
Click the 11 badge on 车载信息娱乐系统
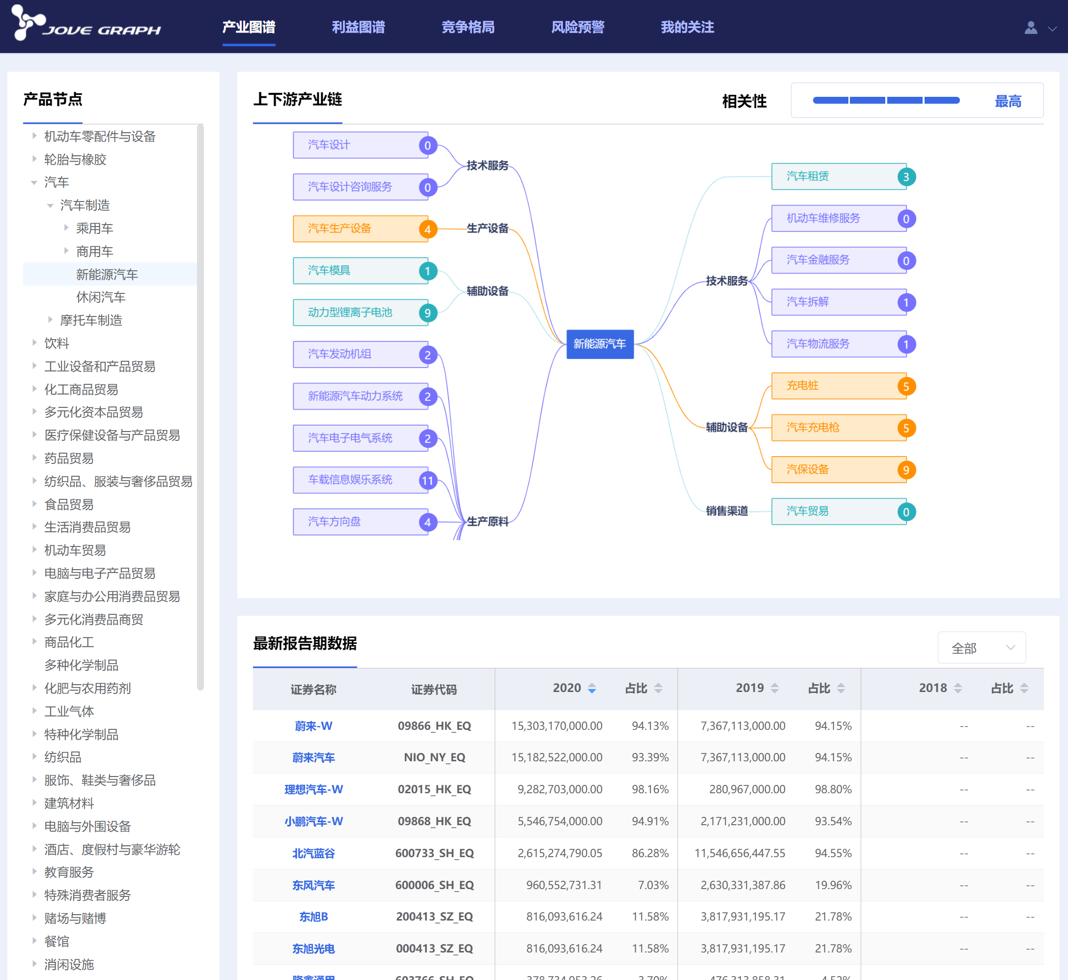click(428, 481)
